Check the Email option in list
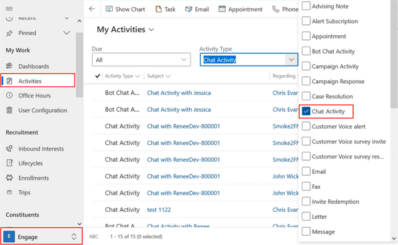Image resolution: width=398 pixels, height=245 pixels. click(x=306, y=171)
